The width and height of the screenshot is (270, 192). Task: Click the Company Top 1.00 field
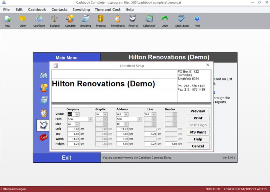pyautogui.click(x=73, y=134)
